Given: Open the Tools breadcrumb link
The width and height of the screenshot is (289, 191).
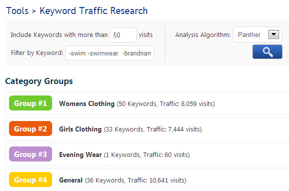Looking at the screenshot, I should pyautogui.click(x=18, y=10).
